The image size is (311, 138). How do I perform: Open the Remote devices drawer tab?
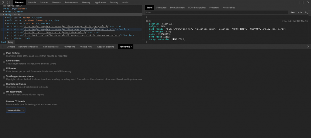click(51, 47)
